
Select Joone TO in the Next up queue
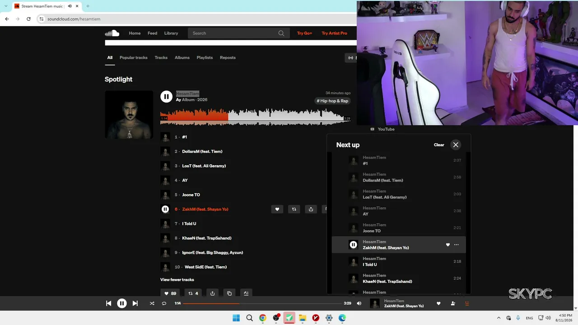[x=399, y=228]
